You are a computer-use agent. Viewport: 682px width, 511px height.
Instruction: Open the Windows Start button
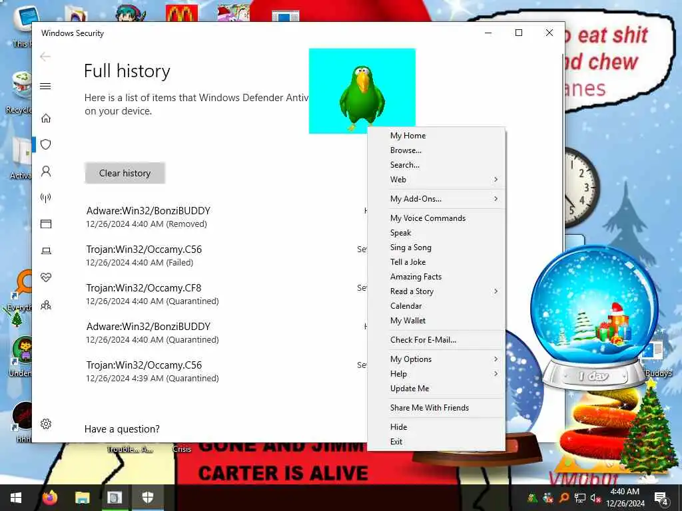16,498
